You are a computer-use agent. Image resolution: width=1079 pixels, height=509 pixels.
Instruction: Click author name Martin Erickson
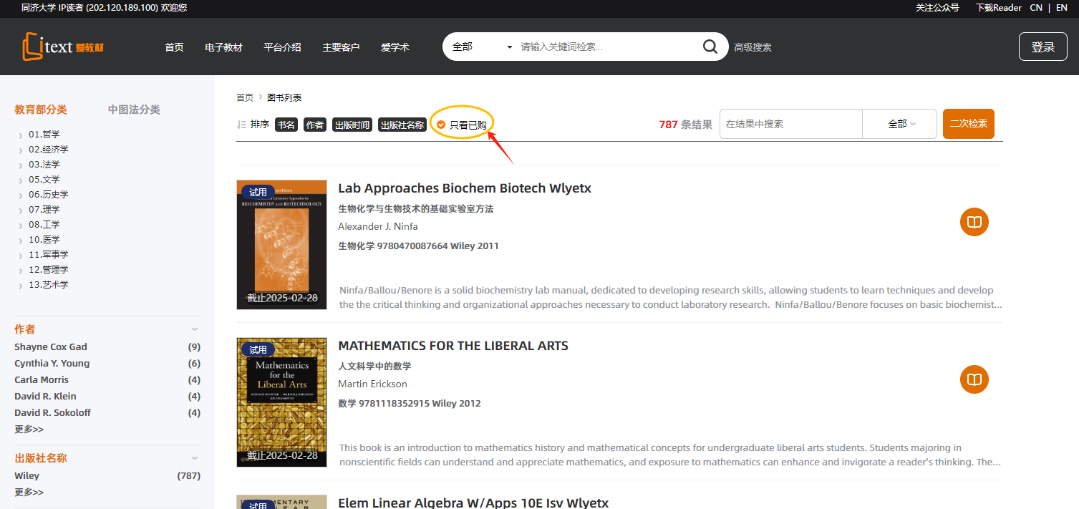click(x=372, y=384)
